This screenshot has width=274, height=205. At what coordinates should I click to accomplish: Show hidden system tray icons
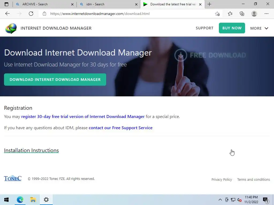coord(220,200)
